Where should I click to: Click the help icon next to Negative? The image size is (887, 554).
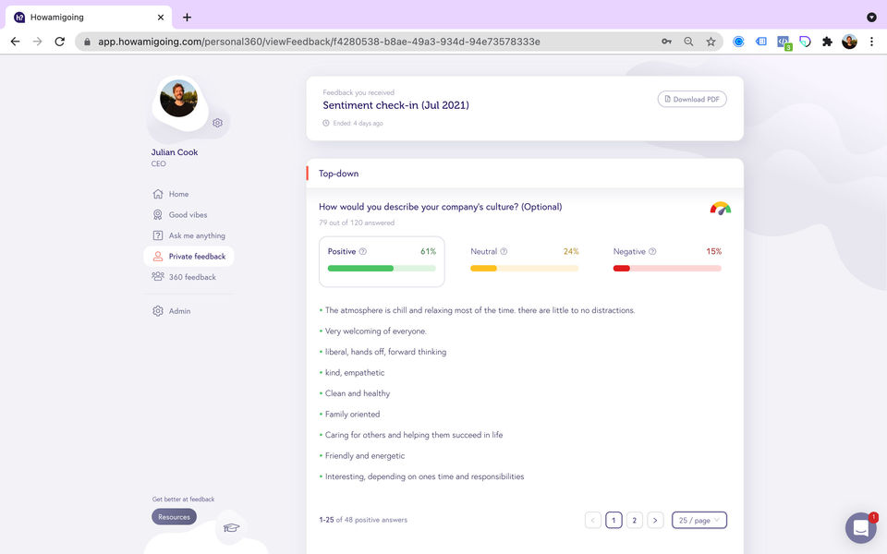tap(652, 251)
